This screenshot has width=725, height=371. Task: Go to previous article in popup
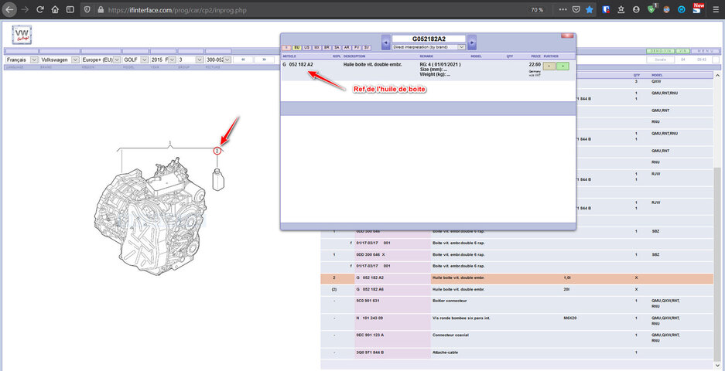(x=385, y=42)
